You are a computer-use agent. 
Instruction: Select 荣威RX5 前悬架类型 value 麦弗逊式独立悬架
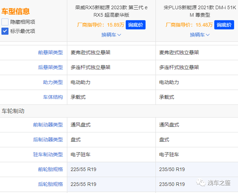tap(91, 53)
